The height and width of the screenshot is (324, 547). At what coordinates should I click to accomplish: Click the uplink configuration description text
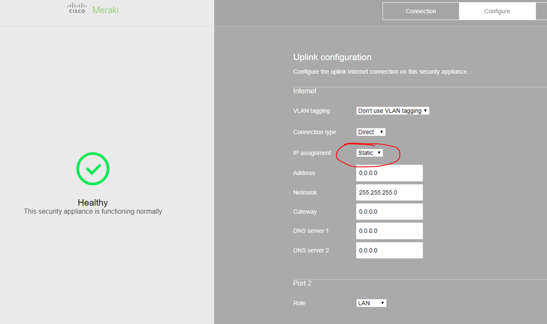[x=381, y=72]
